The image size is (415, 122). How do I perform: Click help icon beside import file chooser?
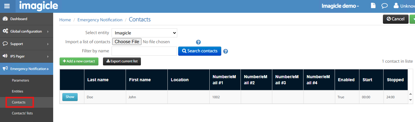pyautogui.click(x=198, y=42)
